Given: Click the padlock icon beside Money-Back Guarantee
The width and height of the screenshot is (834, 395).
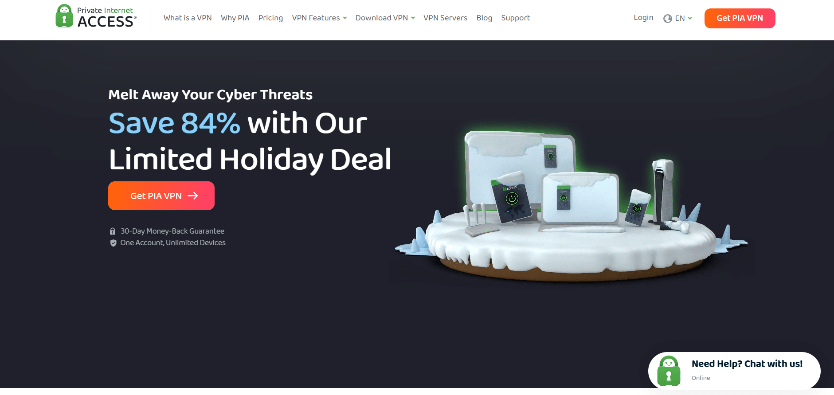Looking at the screenshot, I should coord(113,231).
